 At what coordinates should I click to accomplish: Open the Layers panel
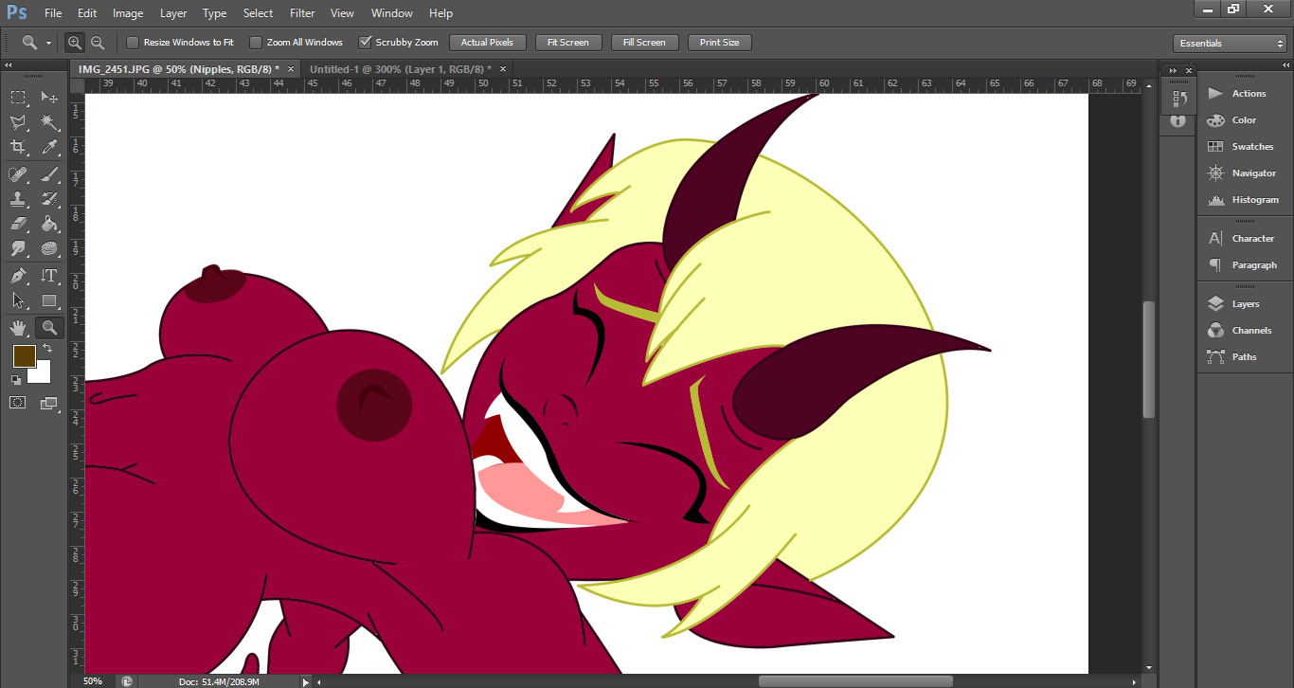(1245, 304)
